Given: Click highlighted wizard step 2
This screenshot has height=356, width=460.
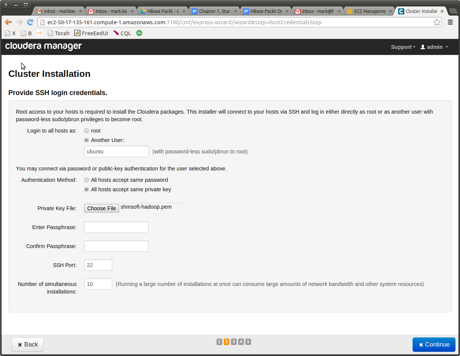Looking at the screenshot, I should pos(226,342).
